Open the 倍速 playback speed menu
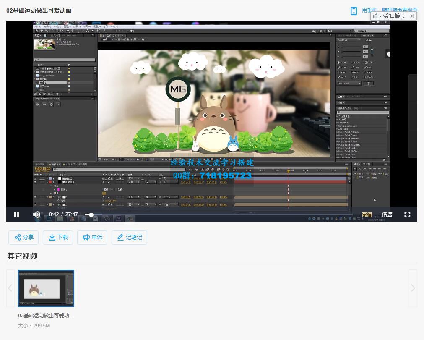 pos(387,214)
